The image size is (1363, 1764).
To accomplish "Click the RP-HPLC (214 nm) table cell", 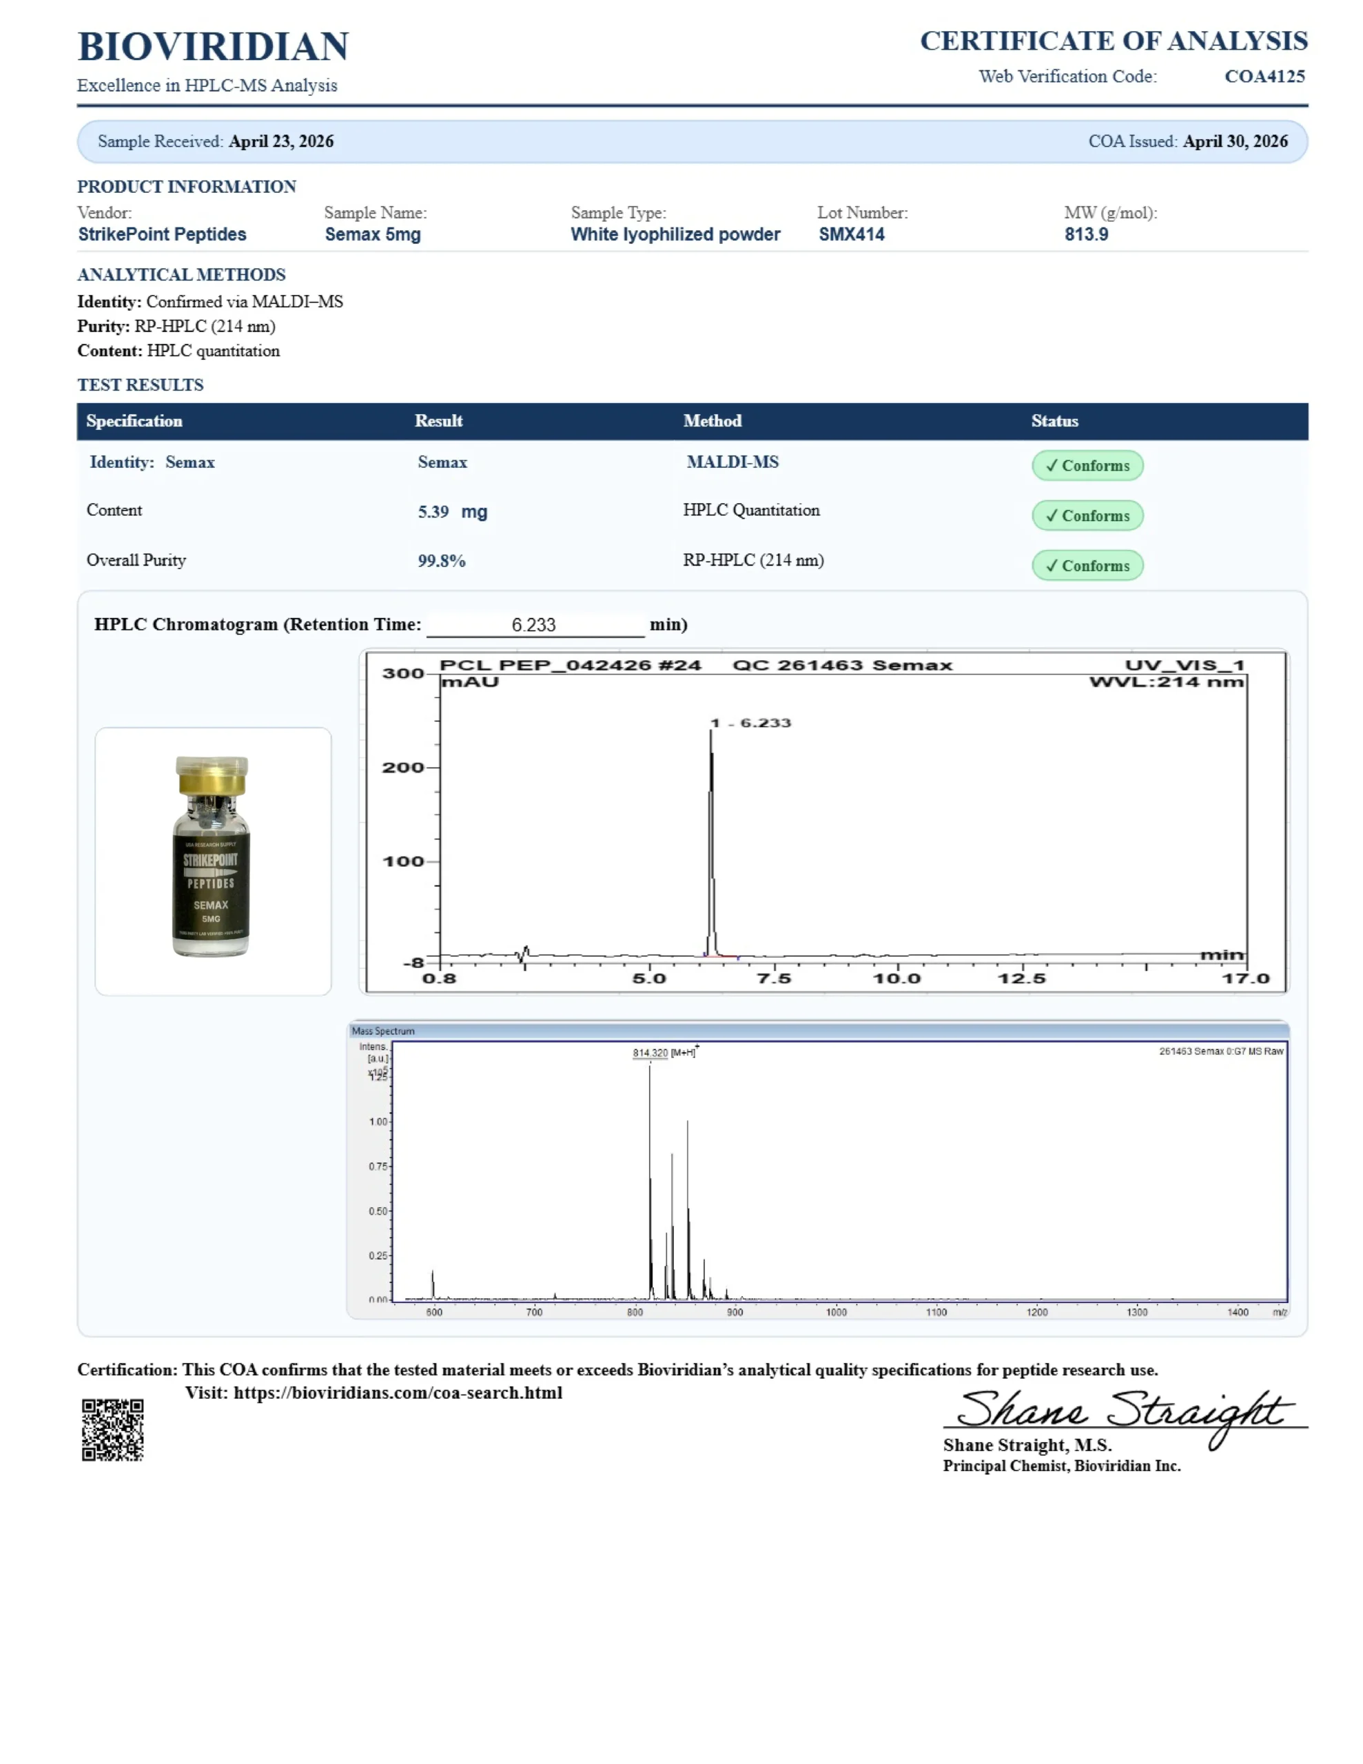I will (x=754, y=560).
